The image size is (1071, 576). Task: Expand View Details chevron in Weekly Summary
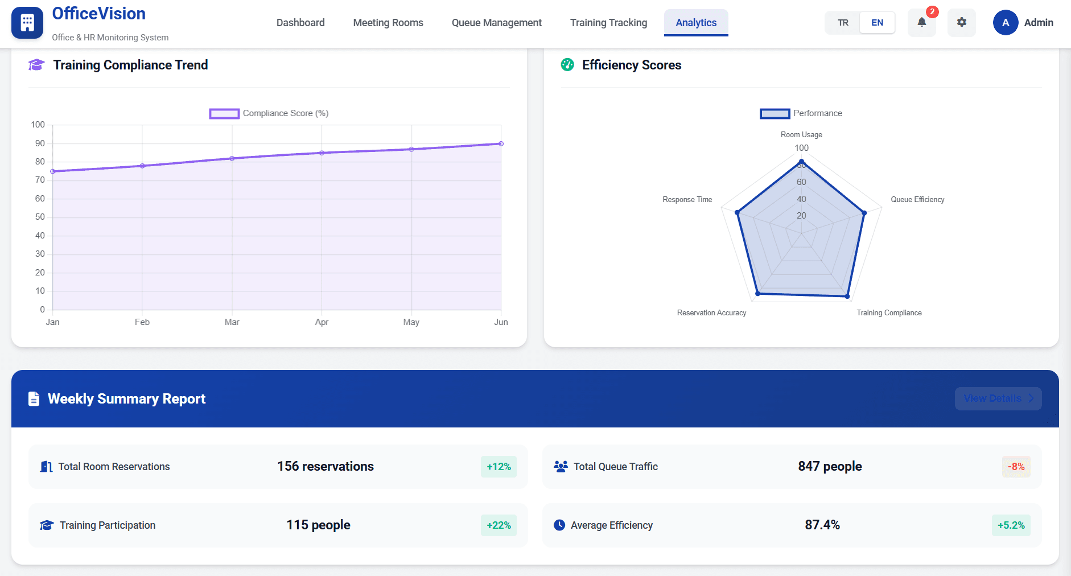point(1031,398)
